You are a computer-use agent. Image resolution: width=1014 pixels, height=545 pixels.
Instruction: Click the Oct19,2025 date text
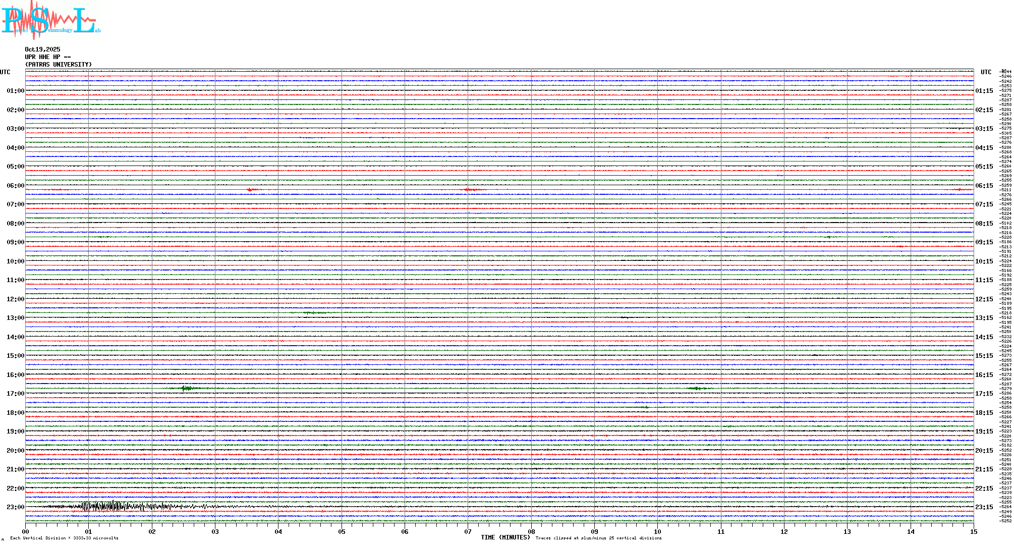(x=42, y=49)
